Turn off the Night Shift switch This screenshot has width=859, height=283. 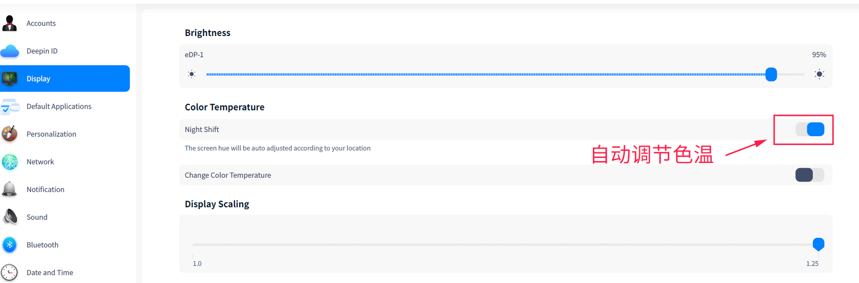tap(810, 129)
